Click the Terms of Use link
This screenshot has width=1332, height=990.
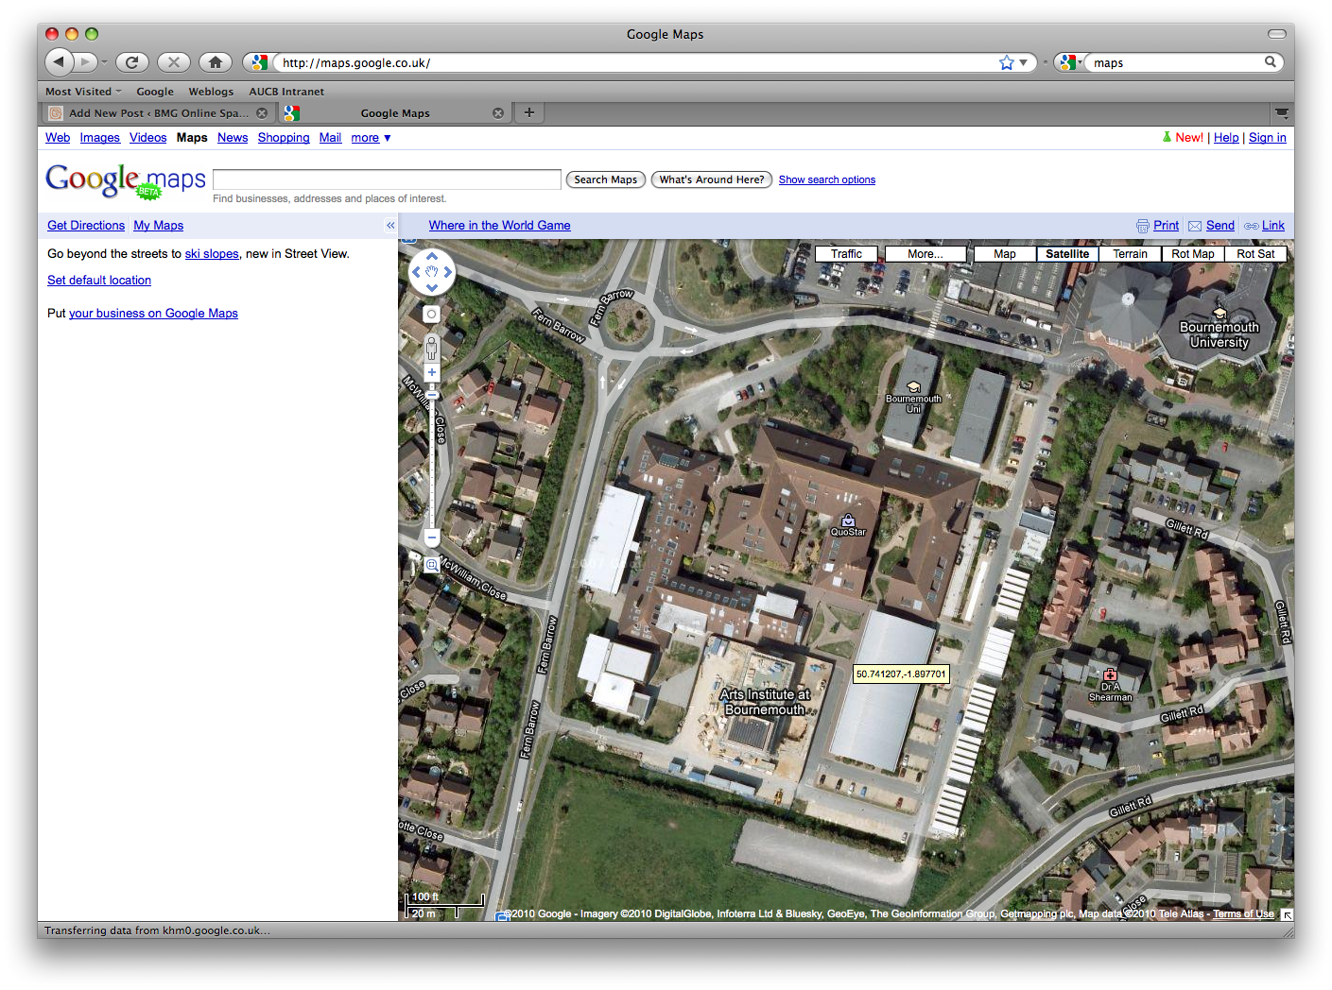pyautogui.click(x=1243, y=913)
